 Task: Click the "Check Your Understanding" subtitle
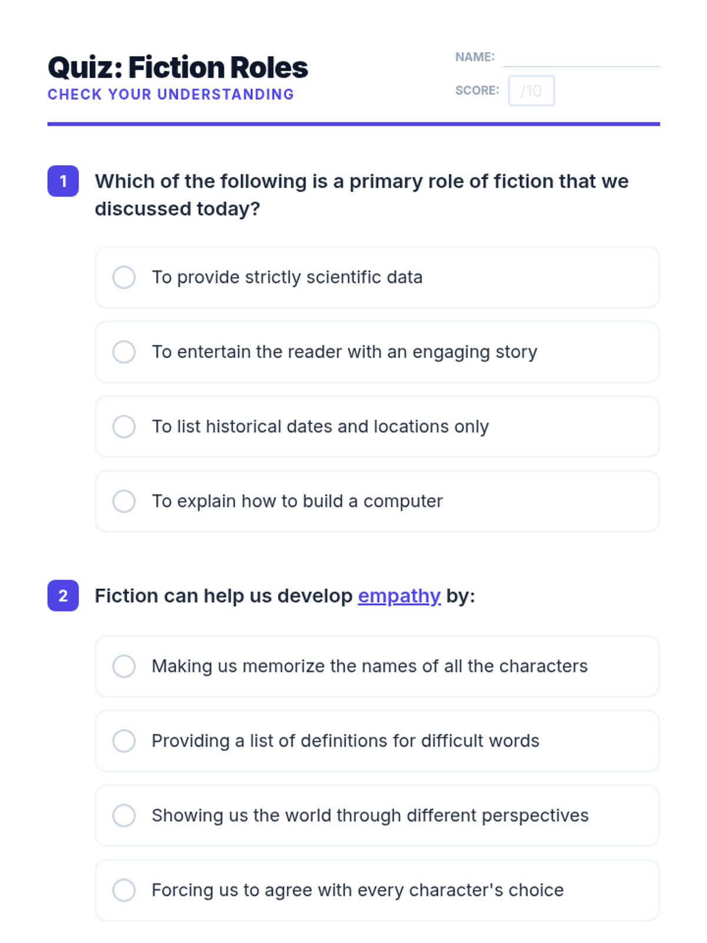point(170,94)
